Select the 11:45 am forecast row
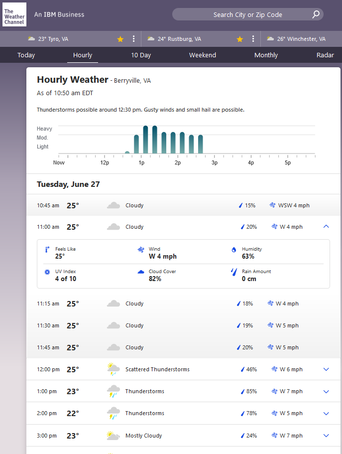The height and width of the screenshot is (454, 342). (x=183, y=347)
